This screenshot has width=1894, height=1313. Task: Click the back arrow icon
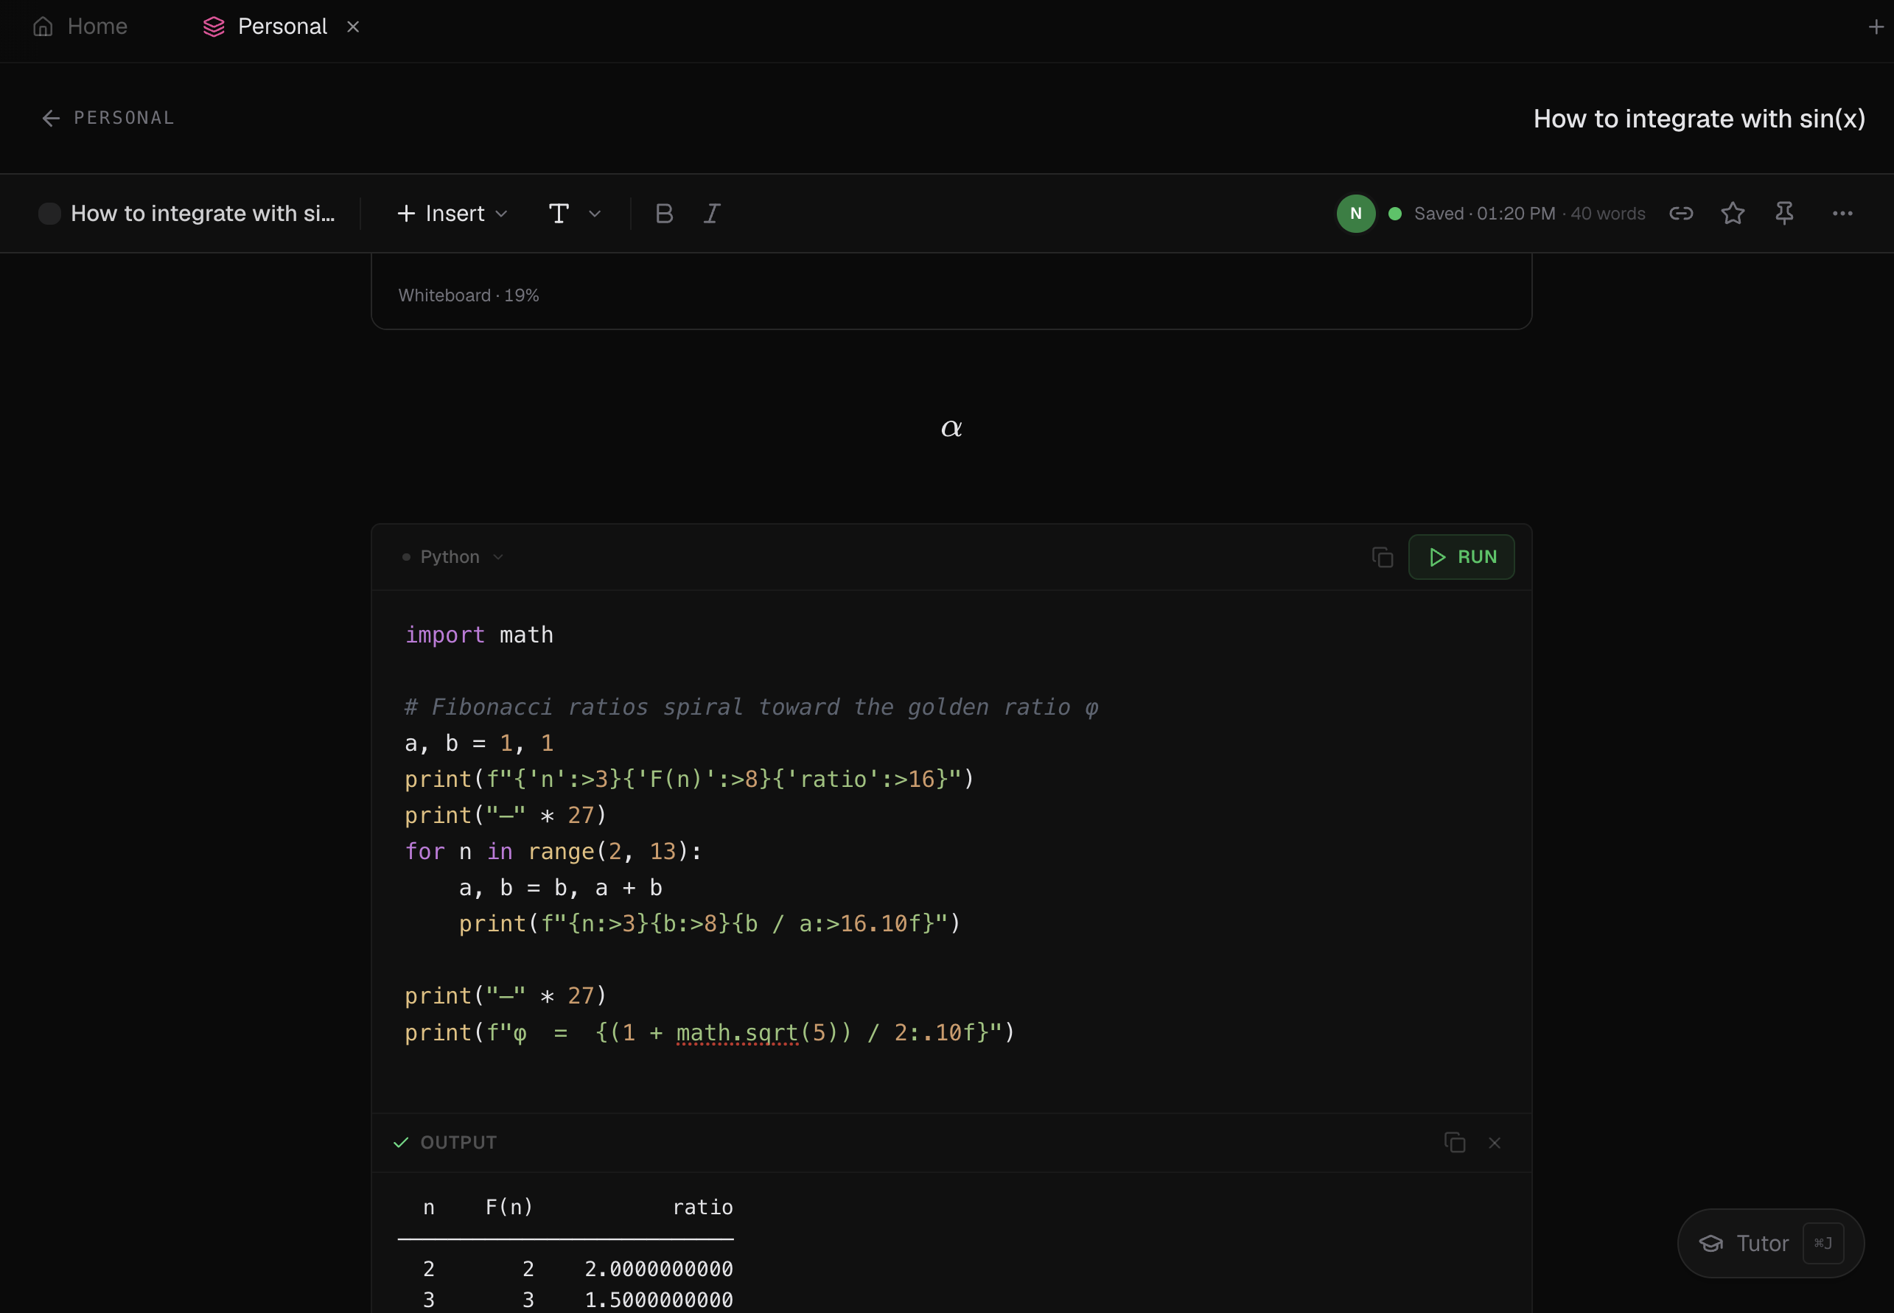[x=51, y=118]
